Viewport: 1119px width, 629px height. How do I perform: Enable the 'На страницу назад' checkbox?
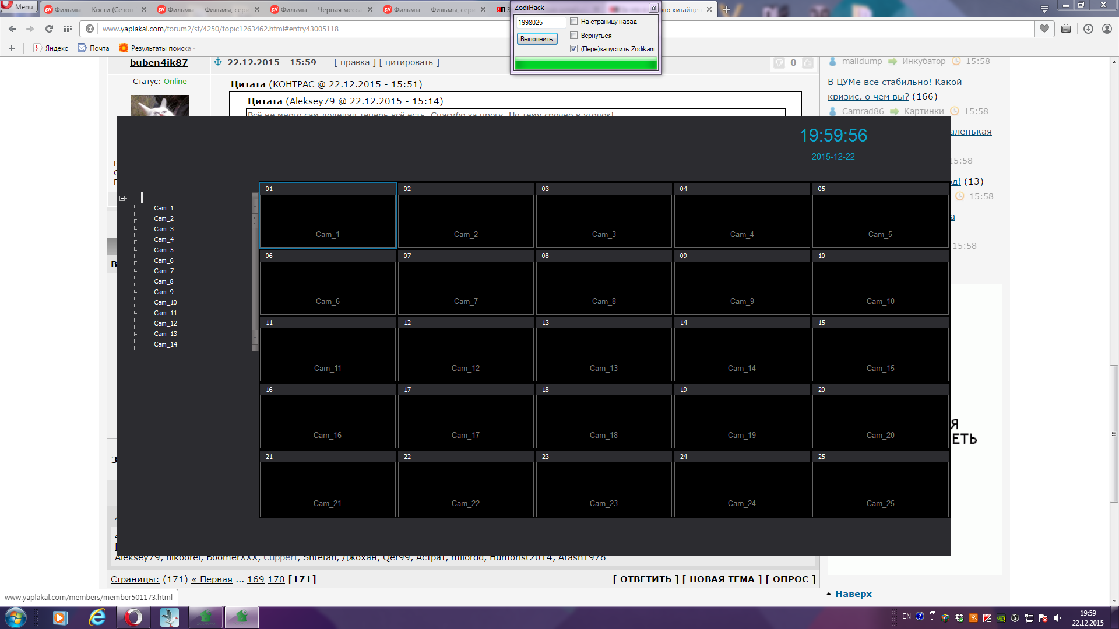[x=574, y=22]
